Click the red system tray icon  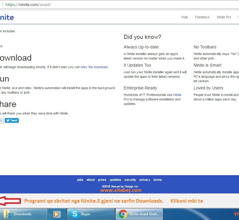click(236, 214)
